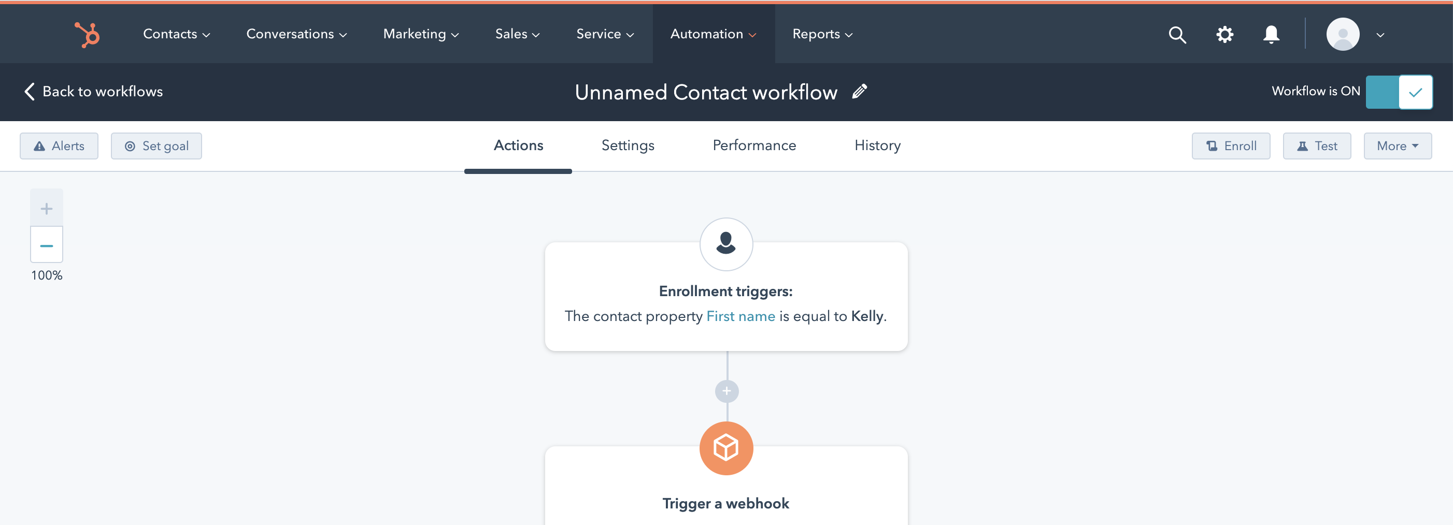This screenshot has height=525, width=1453.
Task: Click the Set goal button
Action: point(156,146)
